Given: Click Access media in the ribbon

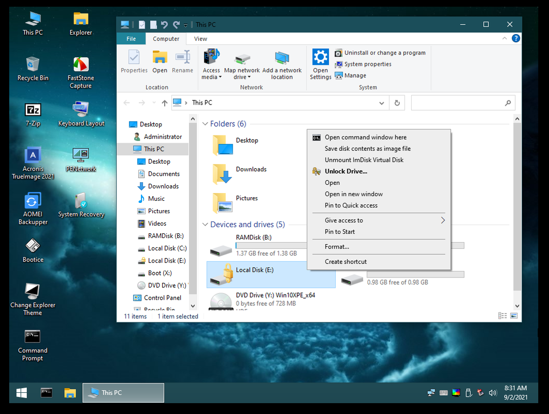Looking at the screenshot, I should [211, 65].
